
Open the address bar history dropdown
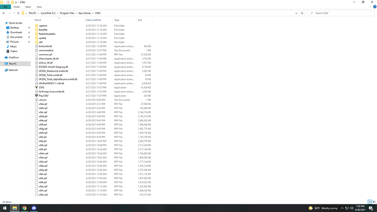[x=296, y=13]
